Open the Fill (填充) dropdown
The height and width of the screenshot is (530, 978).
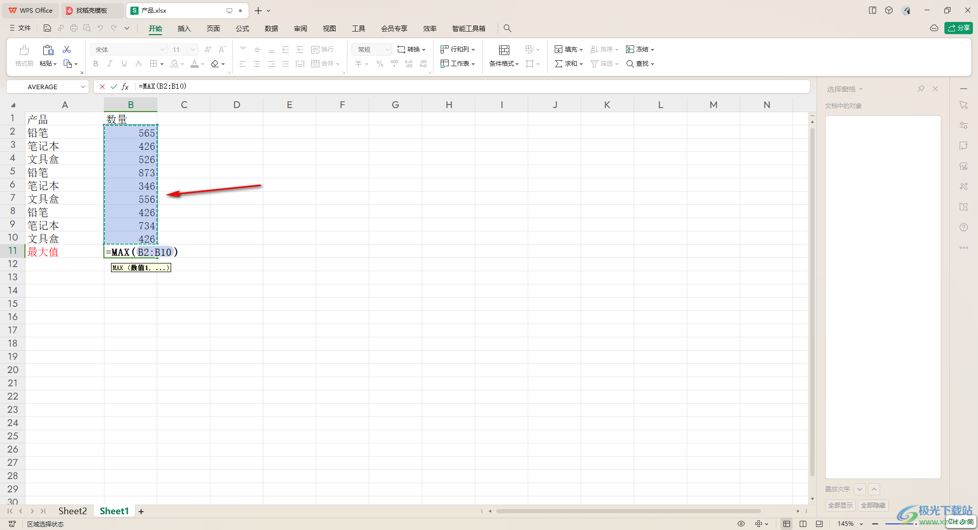pos(568,49)
